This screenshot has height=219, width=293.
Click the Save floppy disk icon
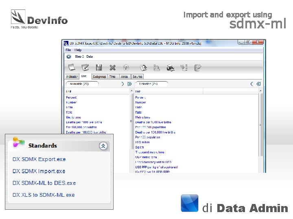tap(99, 67)
